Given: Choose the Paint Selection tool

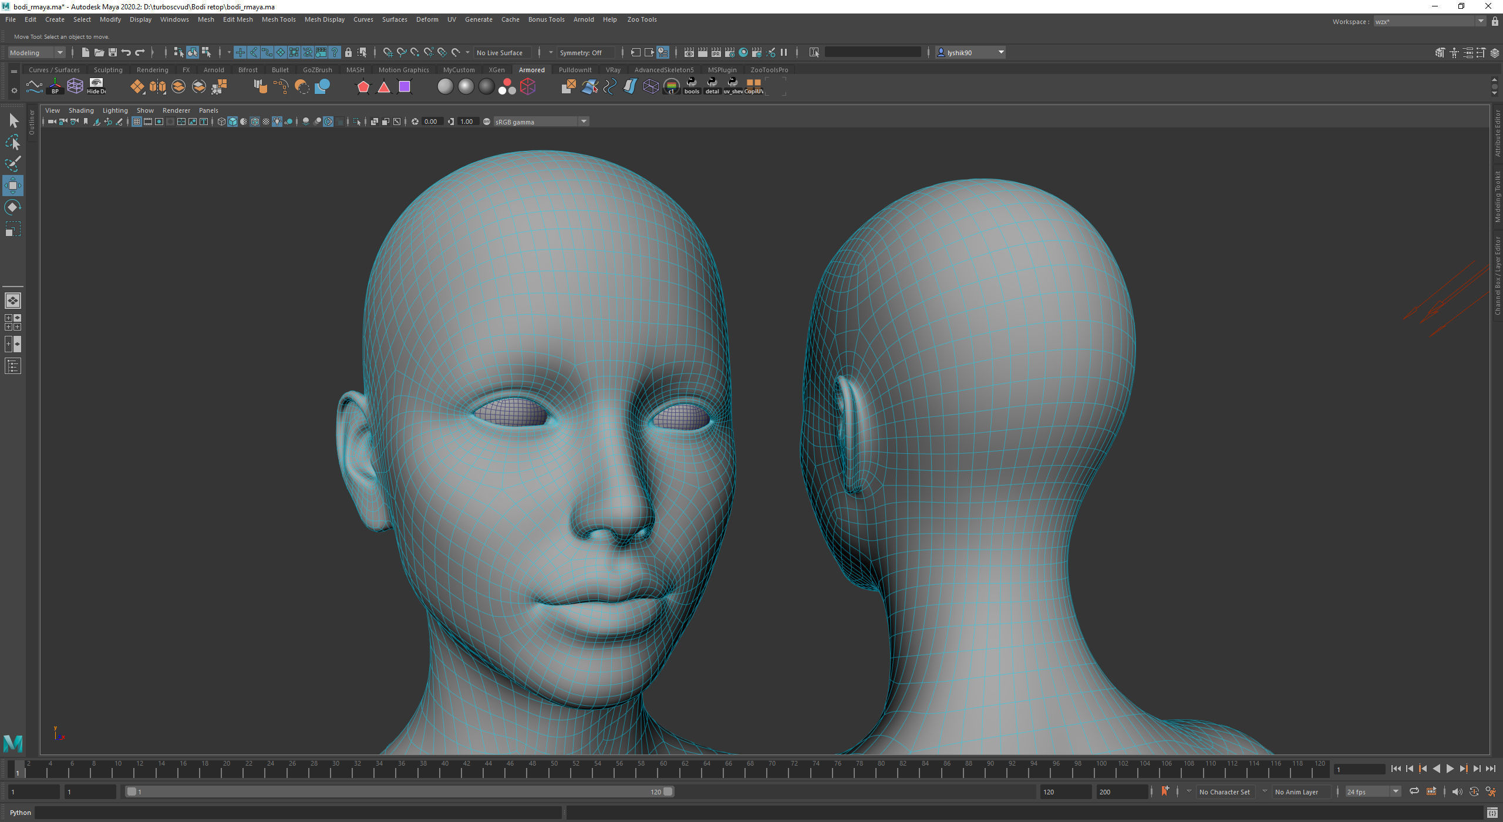Looking at the screenshot, I should point(12,164).
